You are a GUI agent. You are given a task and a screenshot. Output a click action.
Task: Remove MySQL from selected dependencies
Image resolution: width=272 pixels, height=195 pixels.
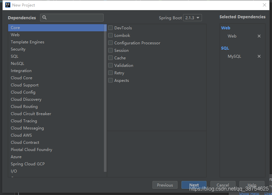pyautogui.click(x=259, y=56)
